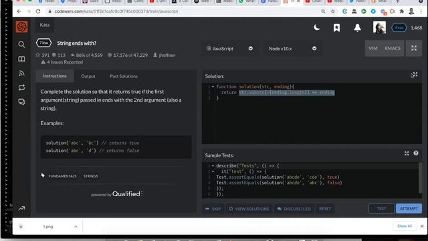
Task: Click the 4 kyu rank badge
Action: point(399,27)
